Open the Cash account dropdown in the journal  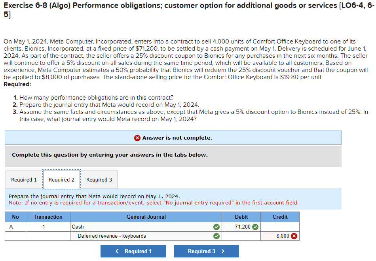(142, 227)
